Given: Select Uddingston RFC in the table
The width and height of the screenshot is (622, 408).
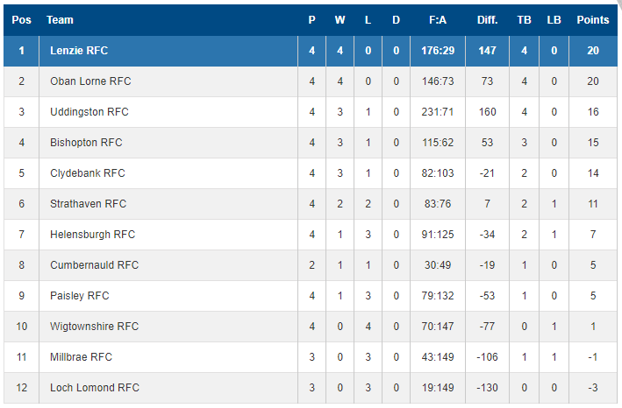Looking at the screenshot, I should (89, 112).
